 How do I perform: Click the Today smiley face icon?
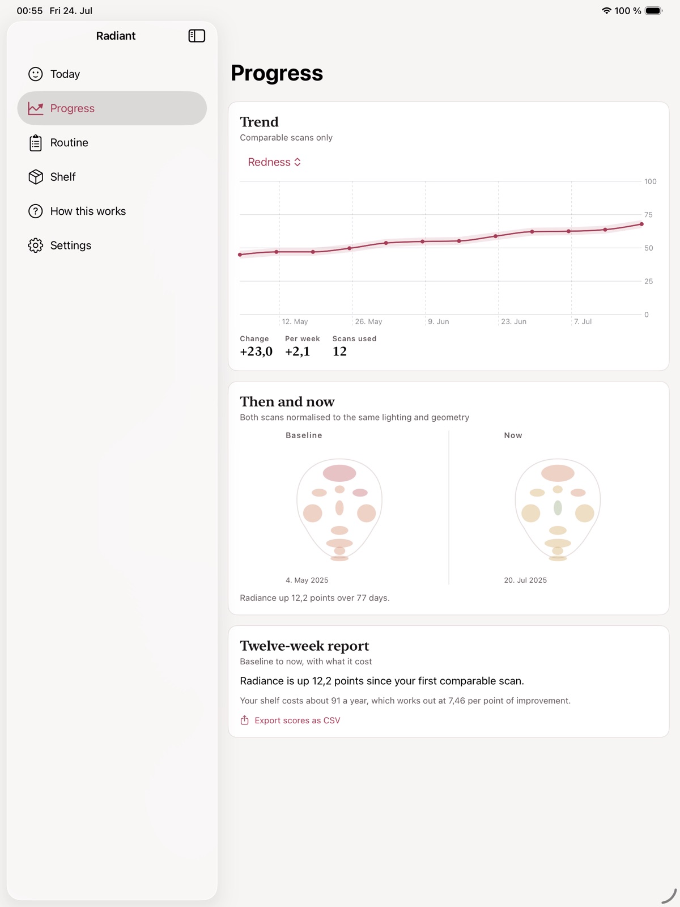coord(36,74)
